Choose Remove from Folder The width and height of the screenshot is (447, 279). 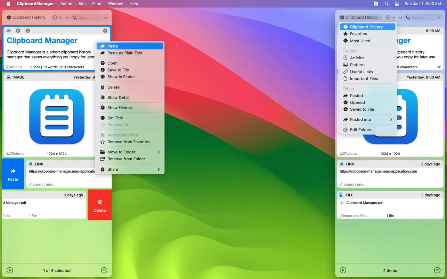coord(130,159)
